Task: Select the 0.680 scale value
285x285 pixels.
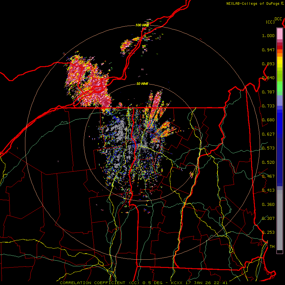Action: tap(268, 120)
